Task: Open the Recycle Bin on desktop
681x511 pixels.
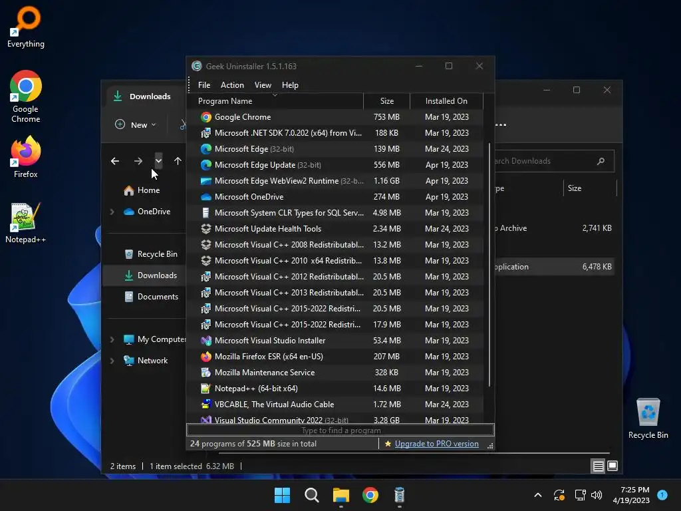Action: (x=648, y=419)
